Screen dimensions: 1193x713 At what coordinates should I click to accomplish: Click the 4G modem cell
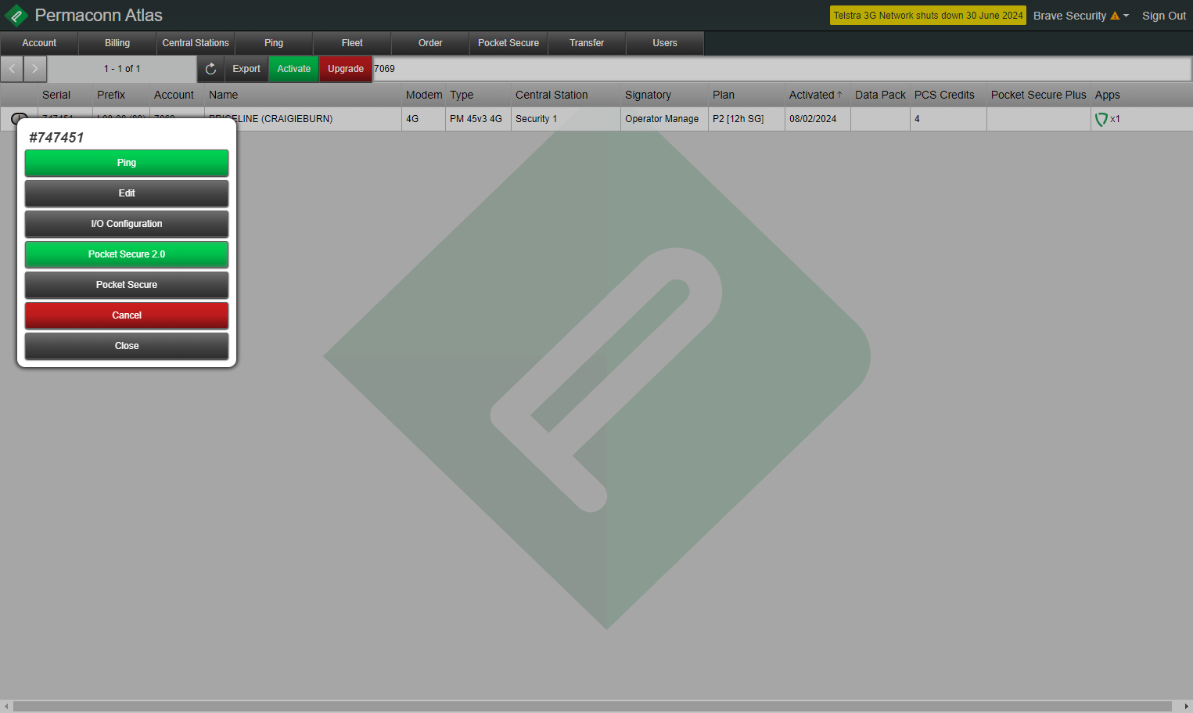click(423, 119)
